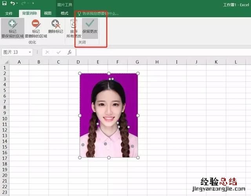Select row 19 header

click(x=4, y=169)
